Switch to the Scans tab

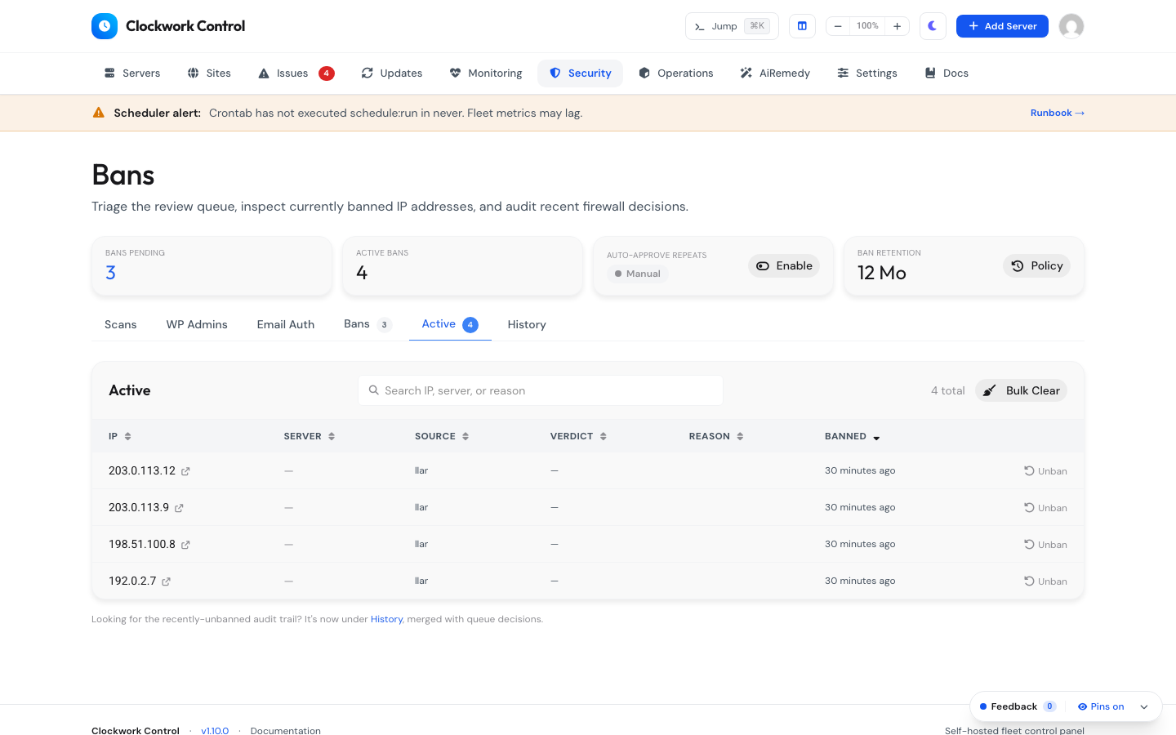tap(121, 324)
